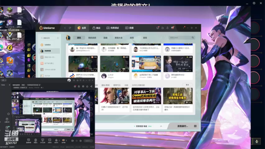Play the video thumbnail showing 41000 views

point(115,96)
